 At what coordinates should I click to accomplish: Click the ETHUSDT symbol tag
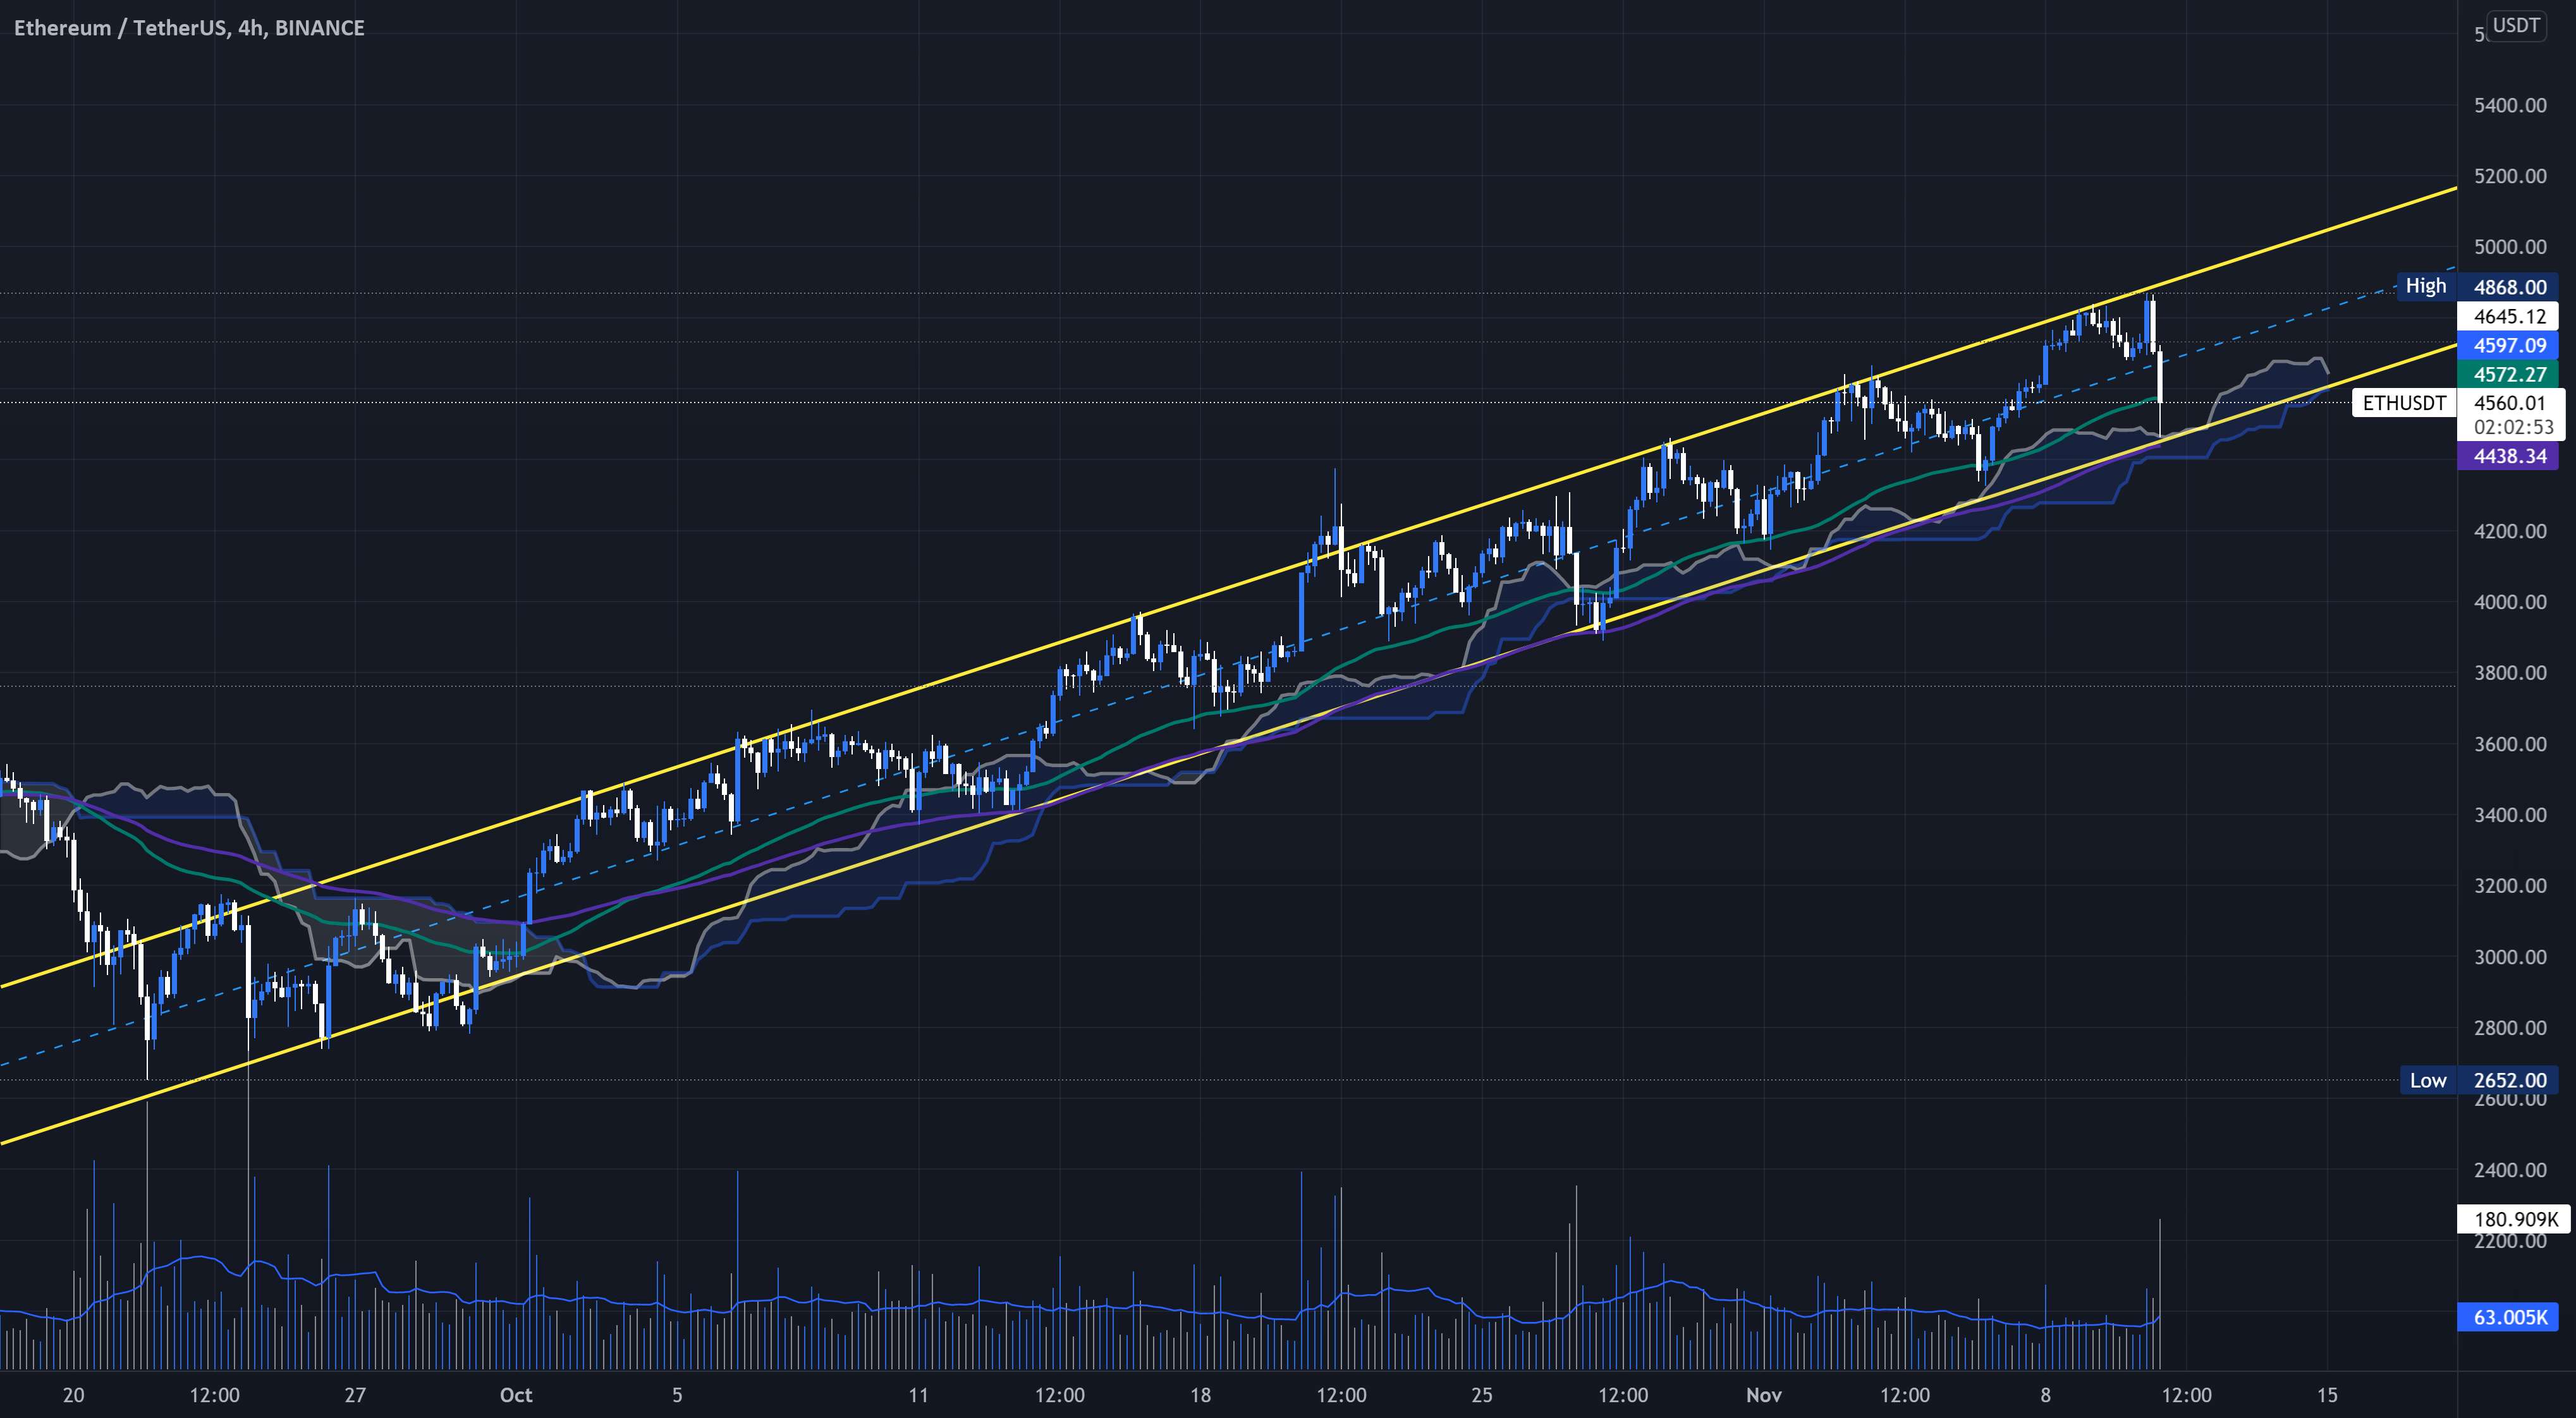pos(2404,403)
